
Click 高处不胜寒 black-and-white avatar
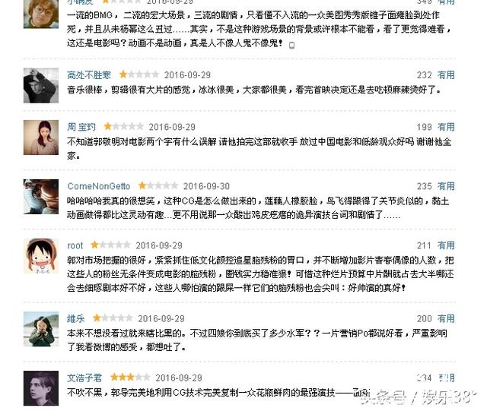pyautogui.click(x=41, y=86)
